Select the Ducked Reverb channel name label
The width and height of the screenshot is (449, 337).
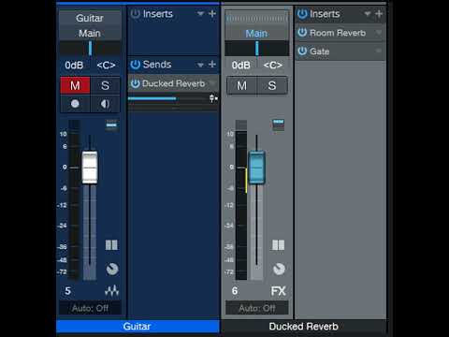[x=304, y=327]
